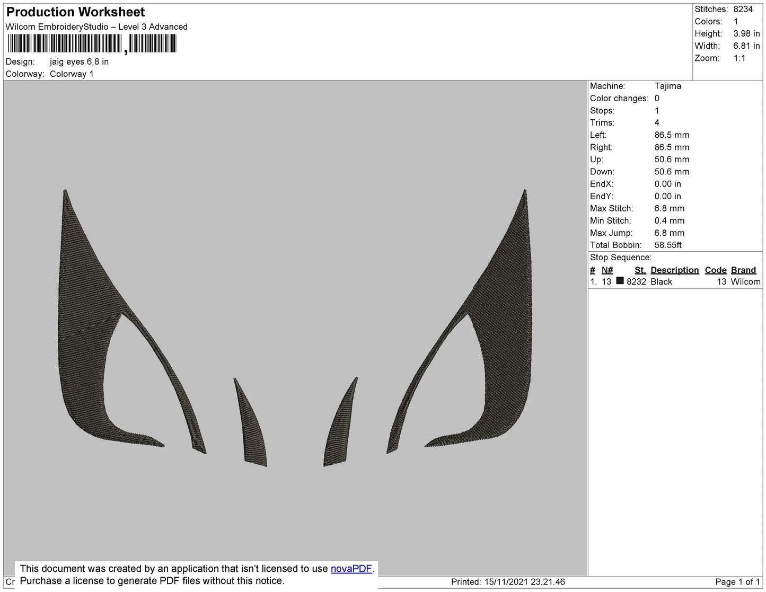Select the Width value 6.81 in
Screen dimensions: 766x592
[746, 46]
